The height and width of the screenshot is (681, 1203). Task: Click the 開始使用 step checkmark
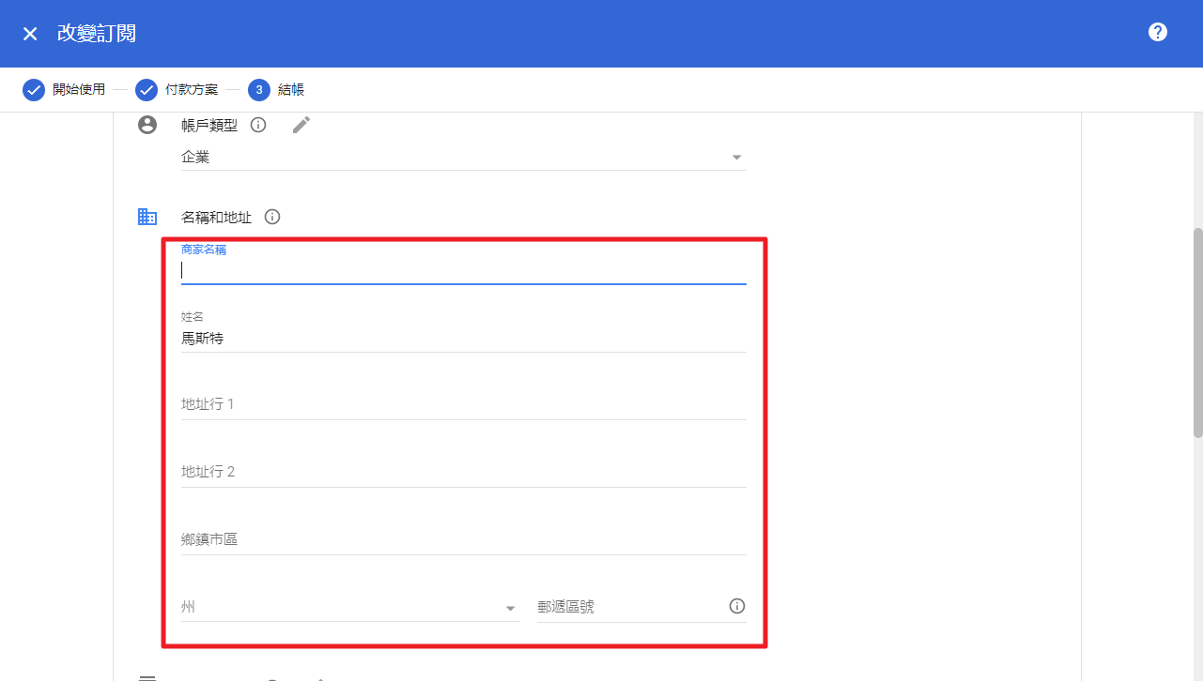tap(34, 90)
